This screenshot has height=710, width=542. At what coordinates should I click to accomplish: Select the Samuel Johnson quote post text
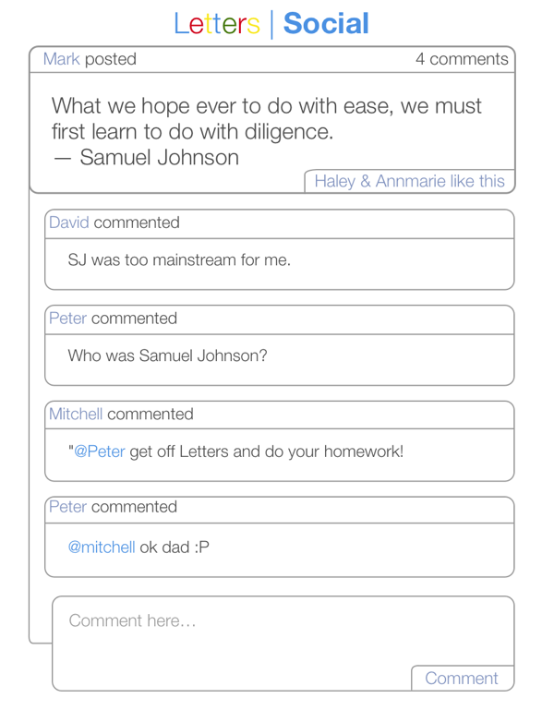tap(267, 131)
